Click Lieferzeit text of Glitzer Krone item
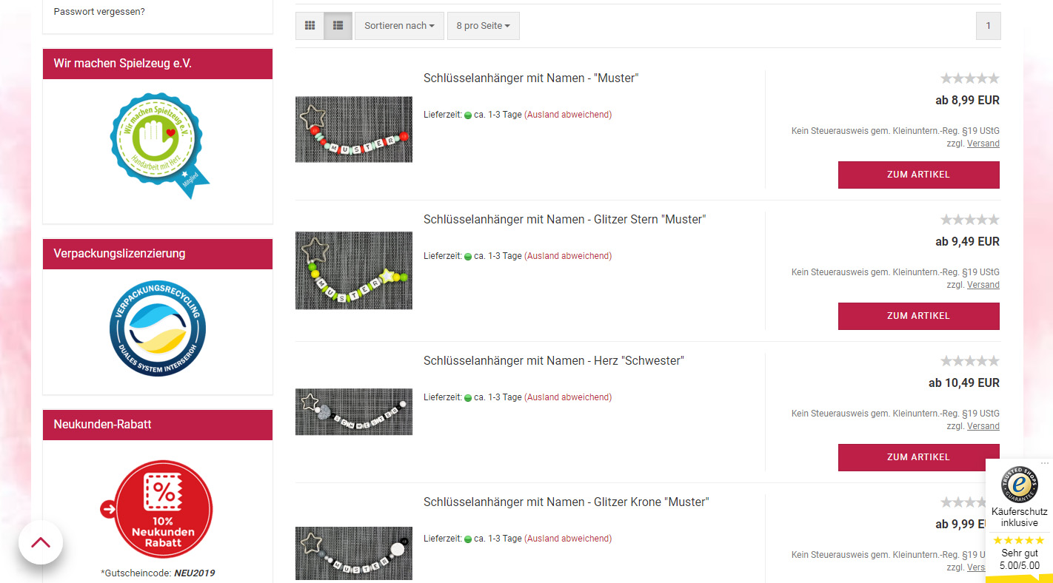 pyautogui.click(x=518, y=539)
